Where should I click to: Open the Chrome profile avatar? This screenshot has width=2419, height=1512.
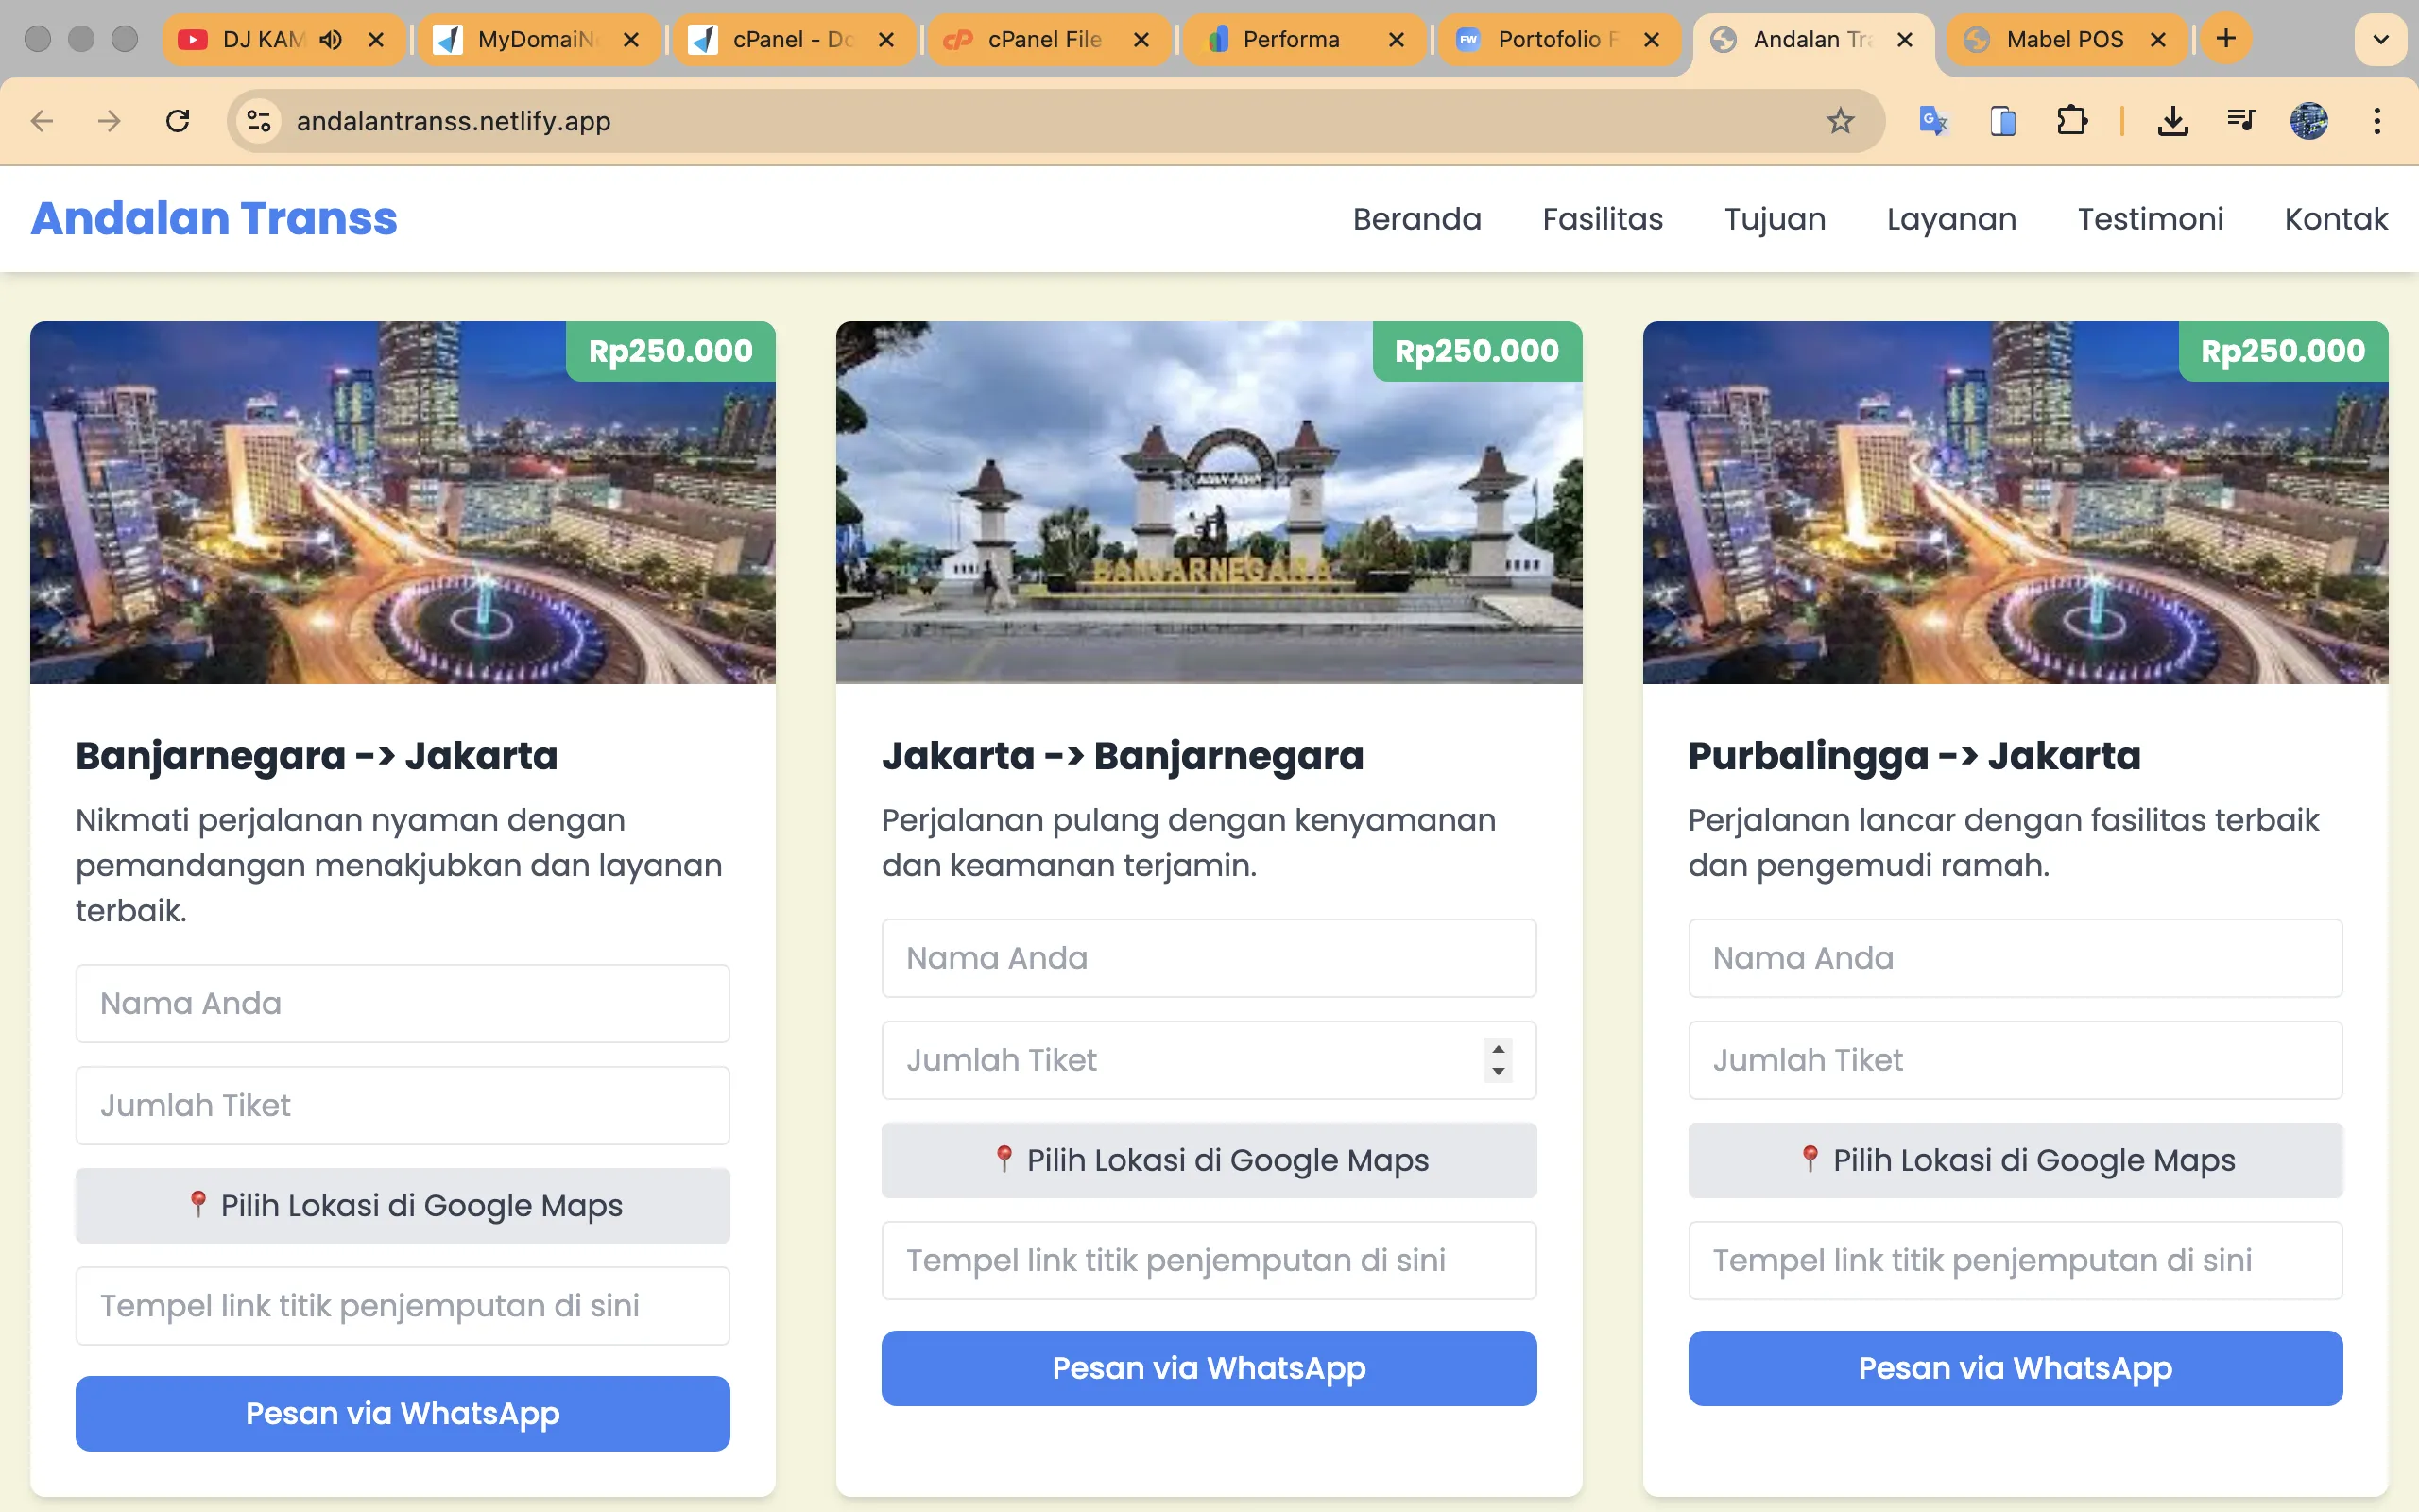(x=2309, y=121)
